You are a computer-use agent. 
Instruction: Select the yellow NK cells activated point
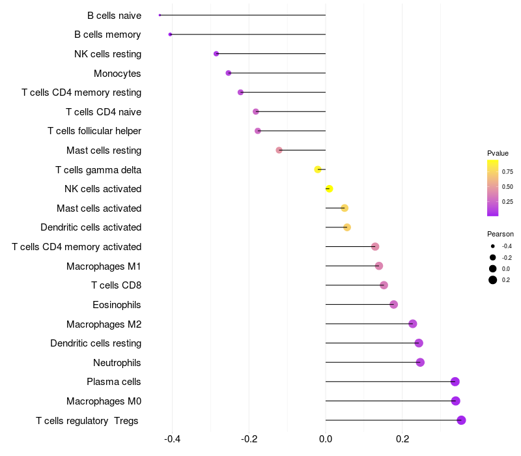pos(329,189)
